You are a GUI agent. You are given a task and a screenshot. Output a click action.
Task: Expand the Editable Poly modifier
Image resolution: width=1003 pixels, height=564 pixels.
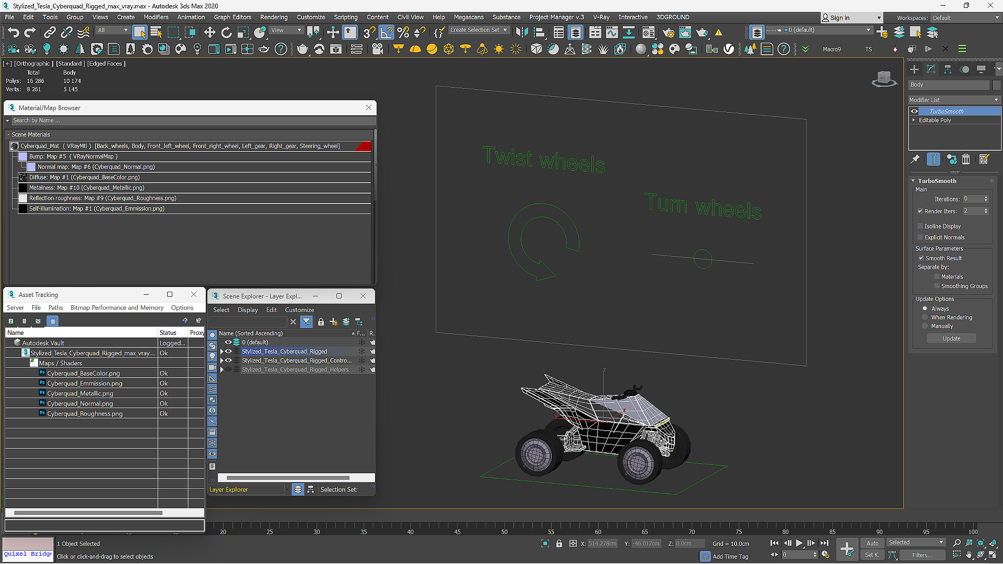[914, 121]
